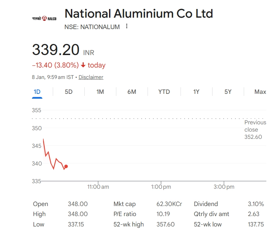The image size is (275, 232).
Task: Click the red current-price dot on chart
Action: [66, 167]
